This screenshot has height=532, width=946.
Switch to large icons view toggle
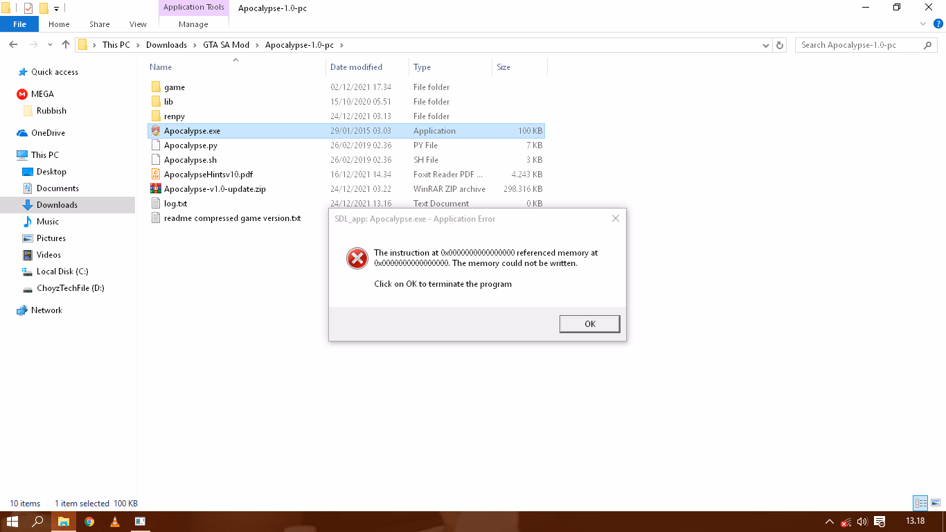tap(935, 504)
